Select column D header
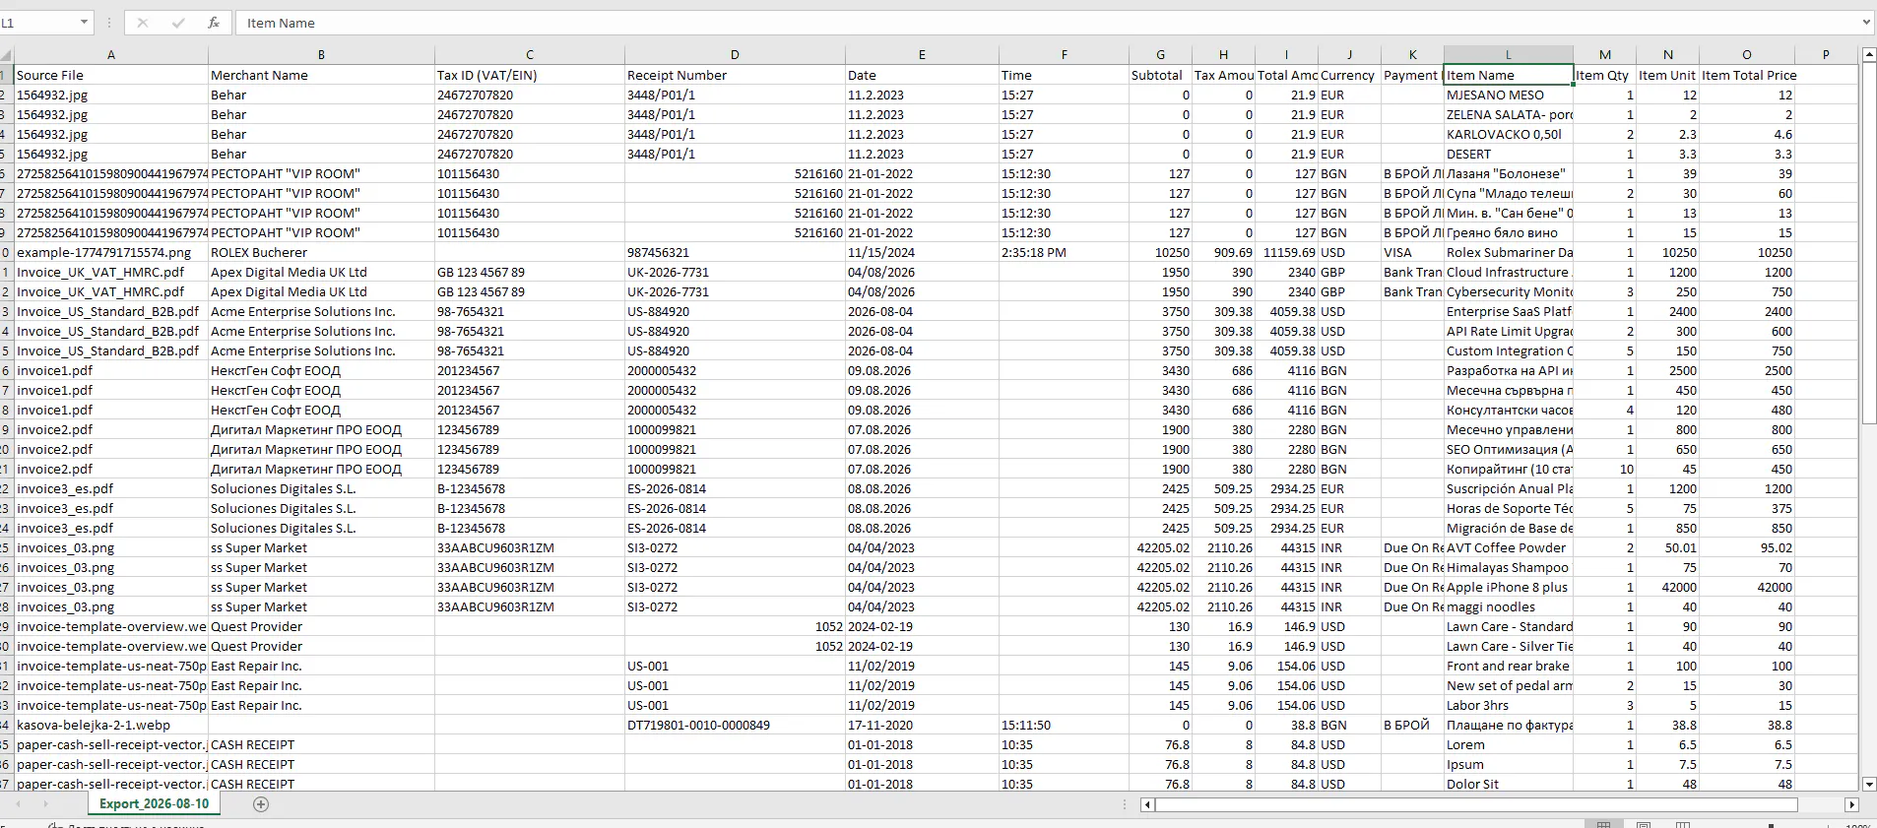Image resolution: width=1877 pixels, height=828 pixels. pos(735,54)
